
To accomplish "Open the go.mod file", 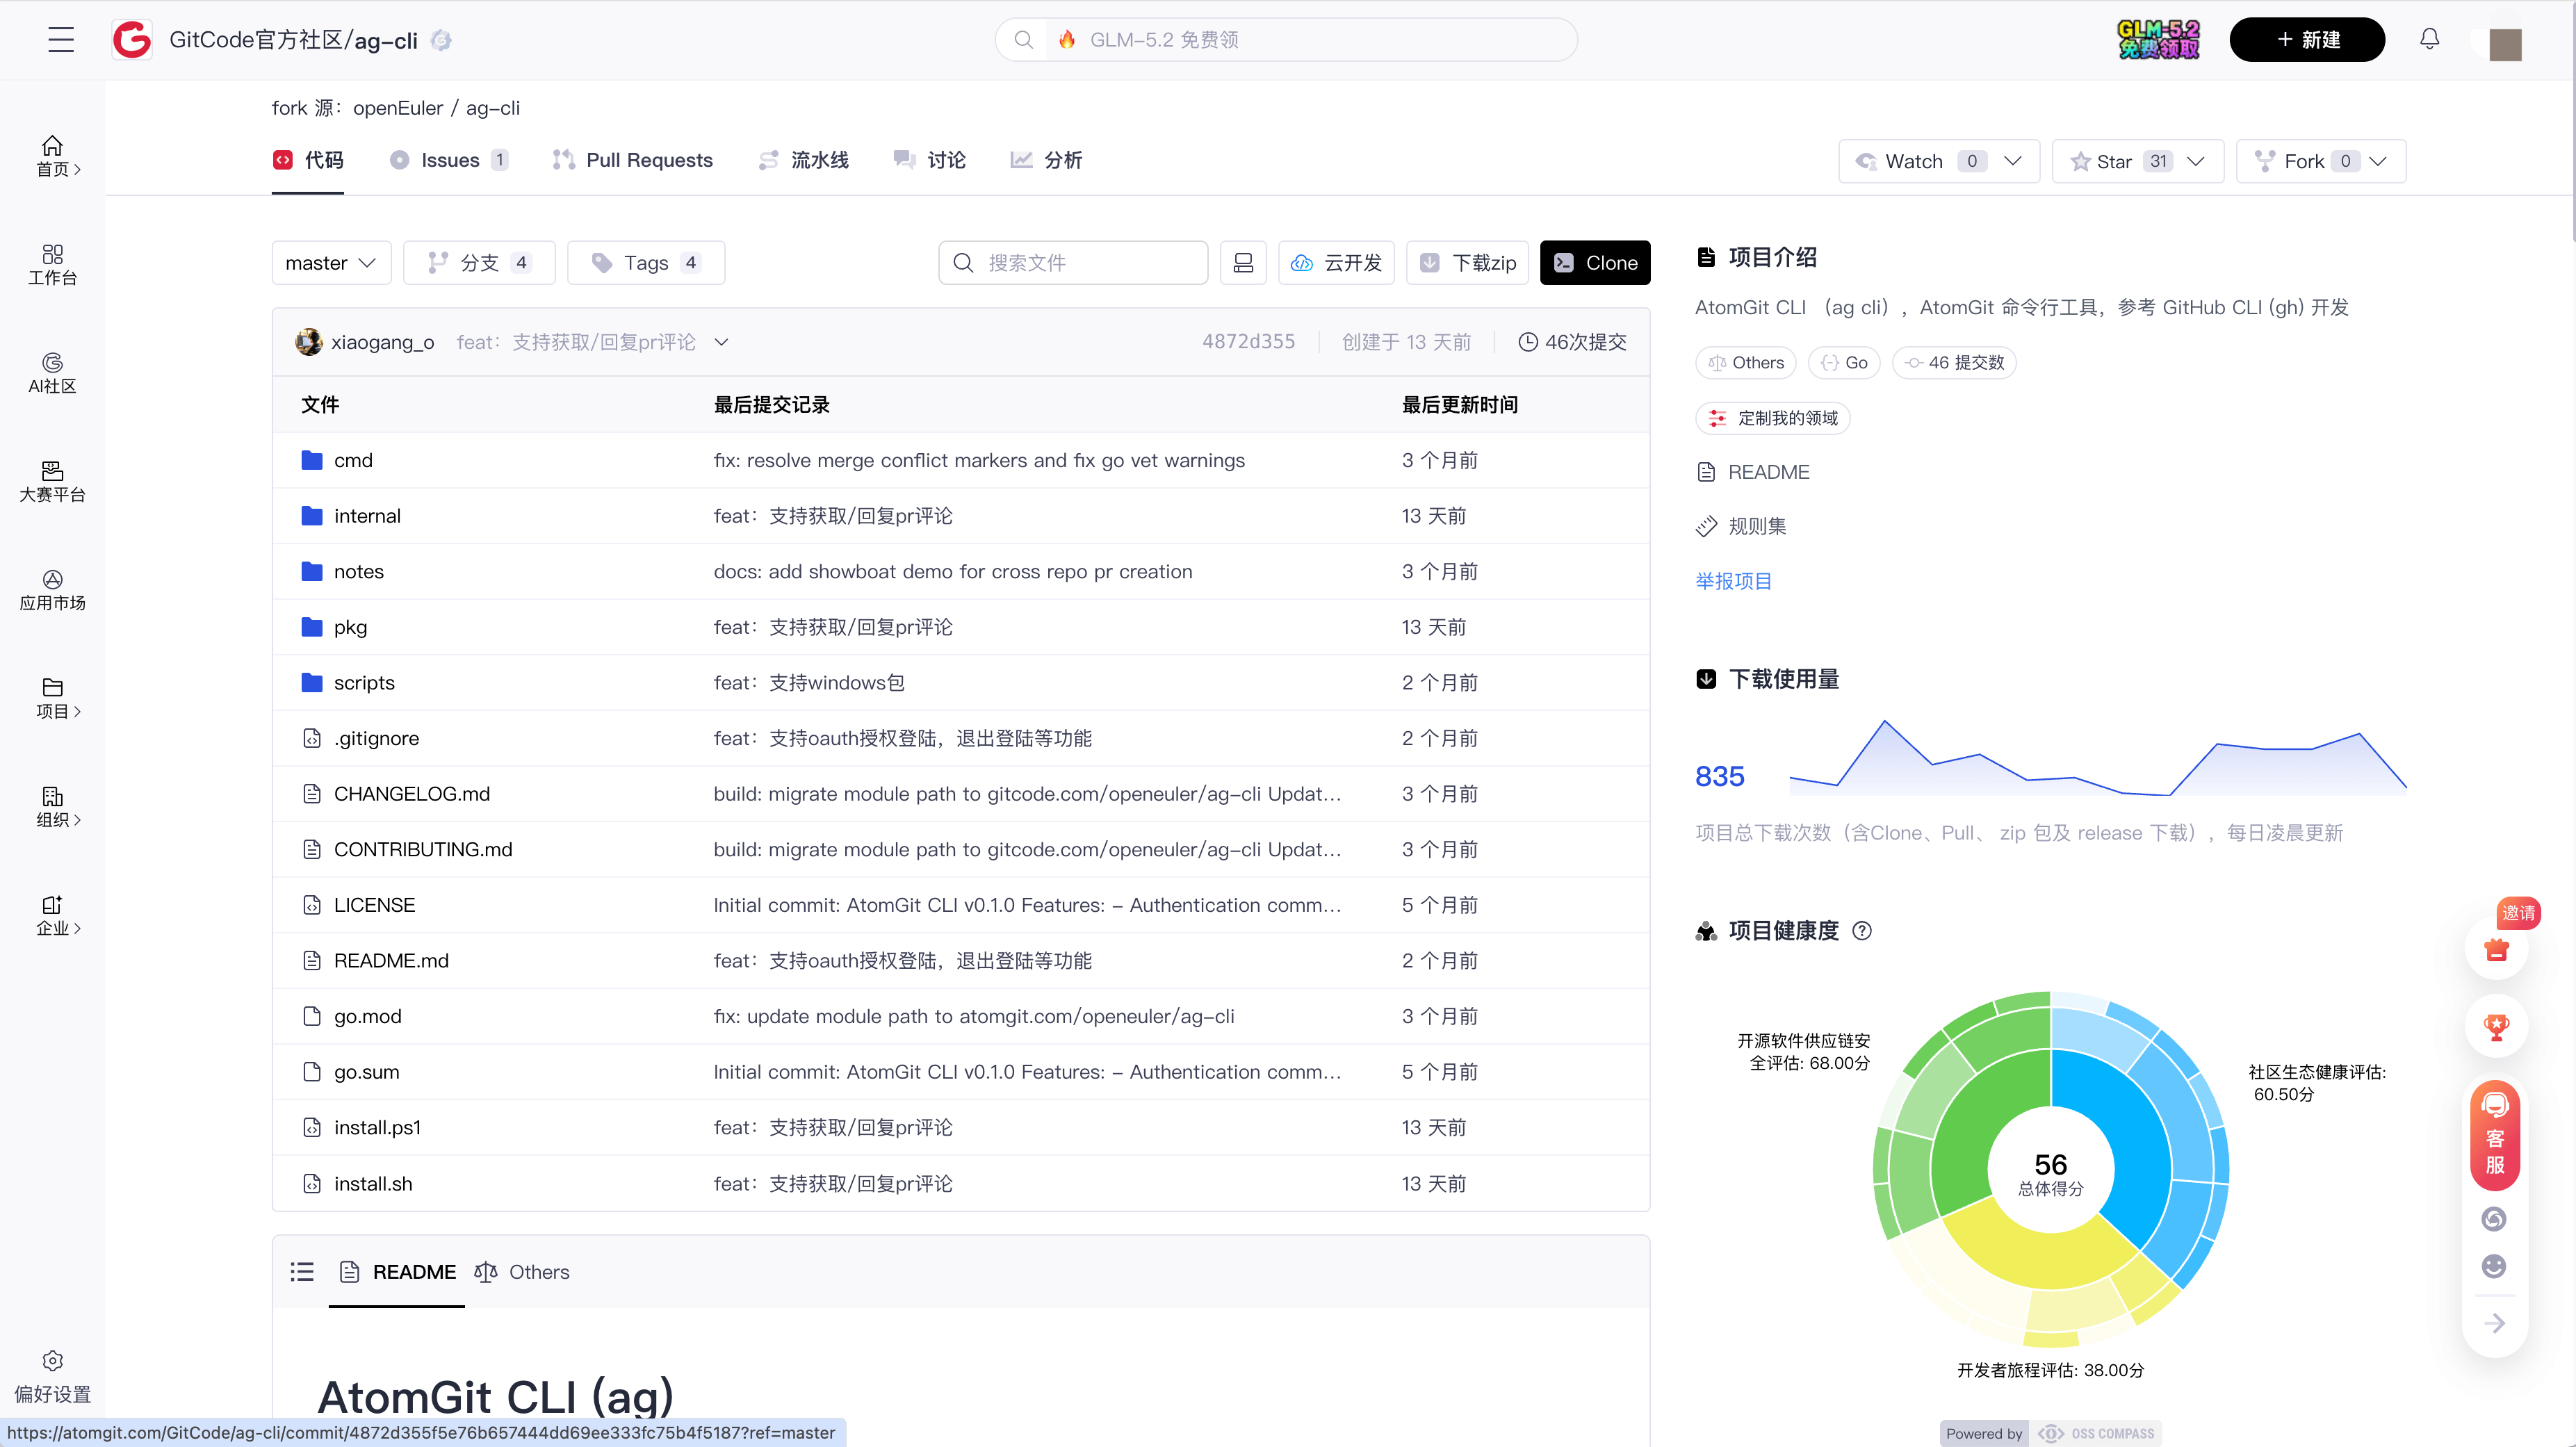I will point(367,1016).
